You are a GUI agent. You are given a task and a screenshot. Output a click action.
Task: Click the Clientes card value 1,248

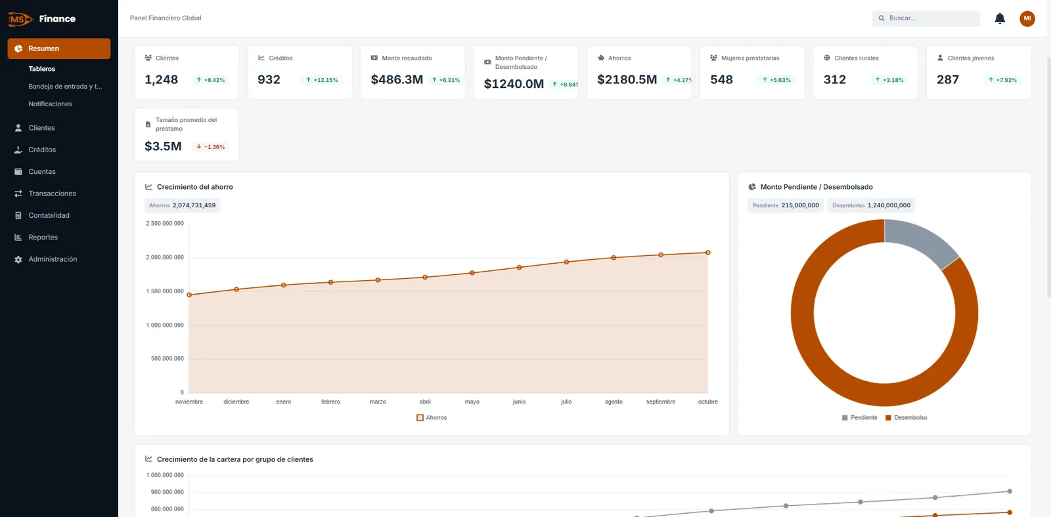(x=162, y=79)
